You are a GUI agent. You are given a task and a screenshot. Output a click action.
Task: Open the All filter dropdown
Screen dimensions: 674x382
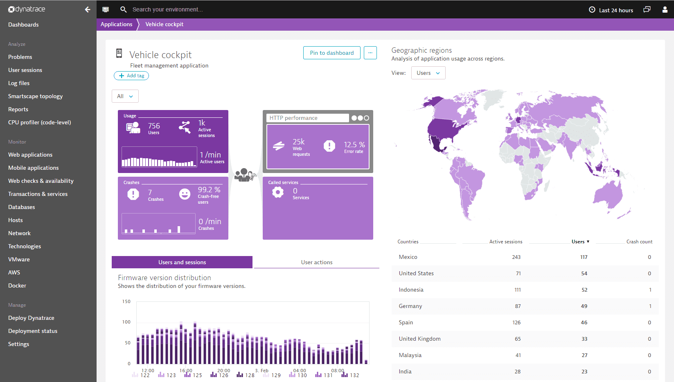click(x=125, y=96)
